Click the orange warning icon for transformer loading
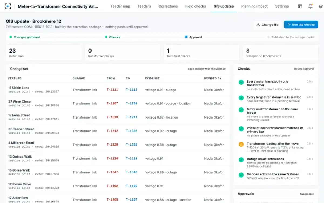Image resolution: width=324 pixels, height=203 pixels. (241, 144)
